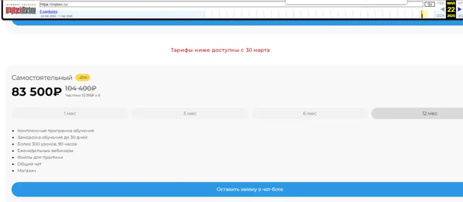Select the 6 мес duration tab
This screenshot has height=202, width=463.
[310, 113]
